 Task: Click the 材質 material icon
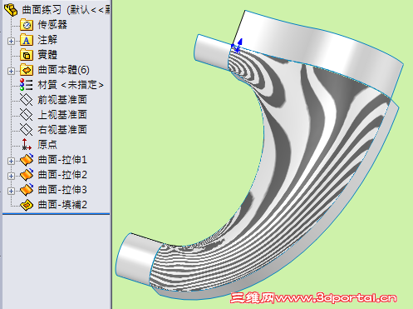click(27, 85)
